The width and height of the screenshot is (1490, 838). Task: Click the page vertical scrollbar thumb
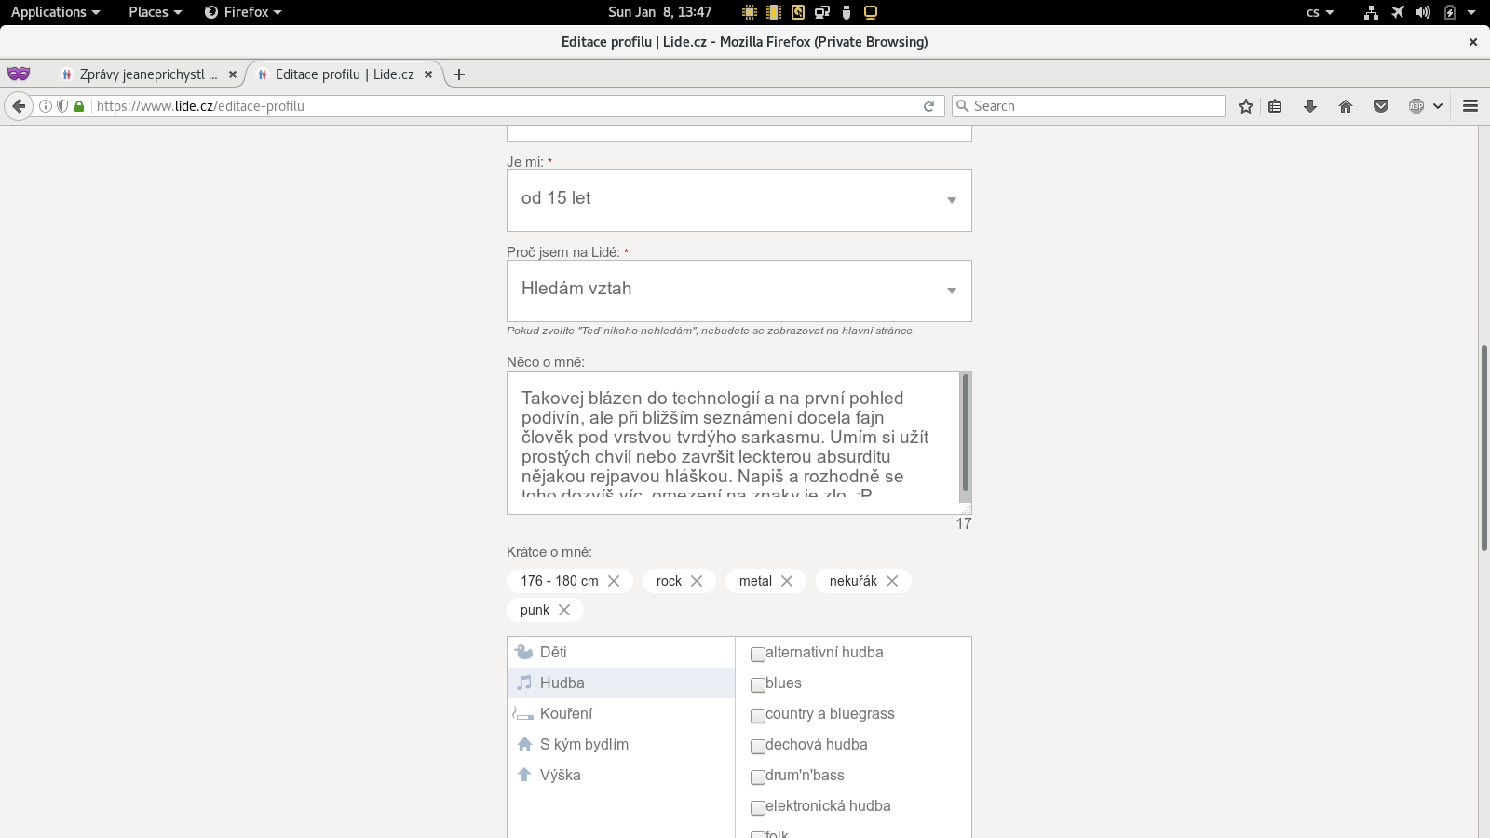click(x=1484, y=448)
